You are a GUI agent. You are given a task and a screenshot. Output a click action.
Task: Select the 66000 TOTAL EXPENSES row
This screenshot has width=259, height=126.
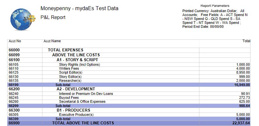[129, 50]
